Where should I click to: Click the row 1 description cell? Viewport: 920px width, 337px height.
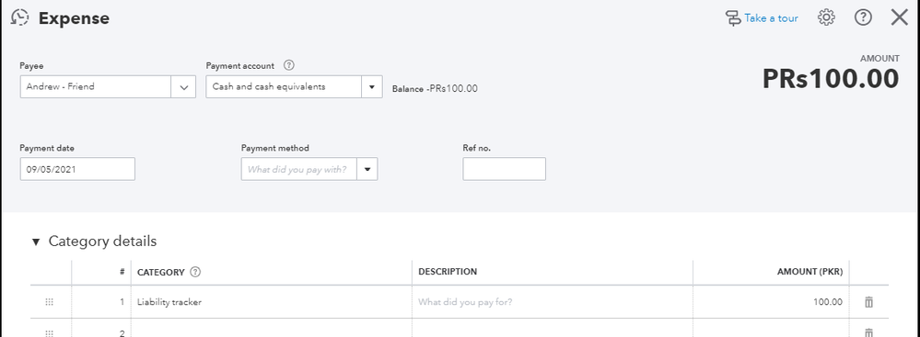(553, 302)
